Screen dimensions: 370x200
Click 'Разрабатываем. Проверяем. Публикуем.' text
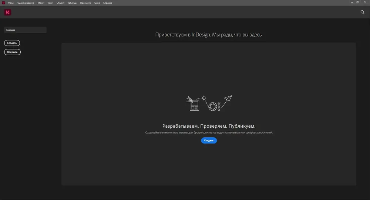tap(209, 126)
